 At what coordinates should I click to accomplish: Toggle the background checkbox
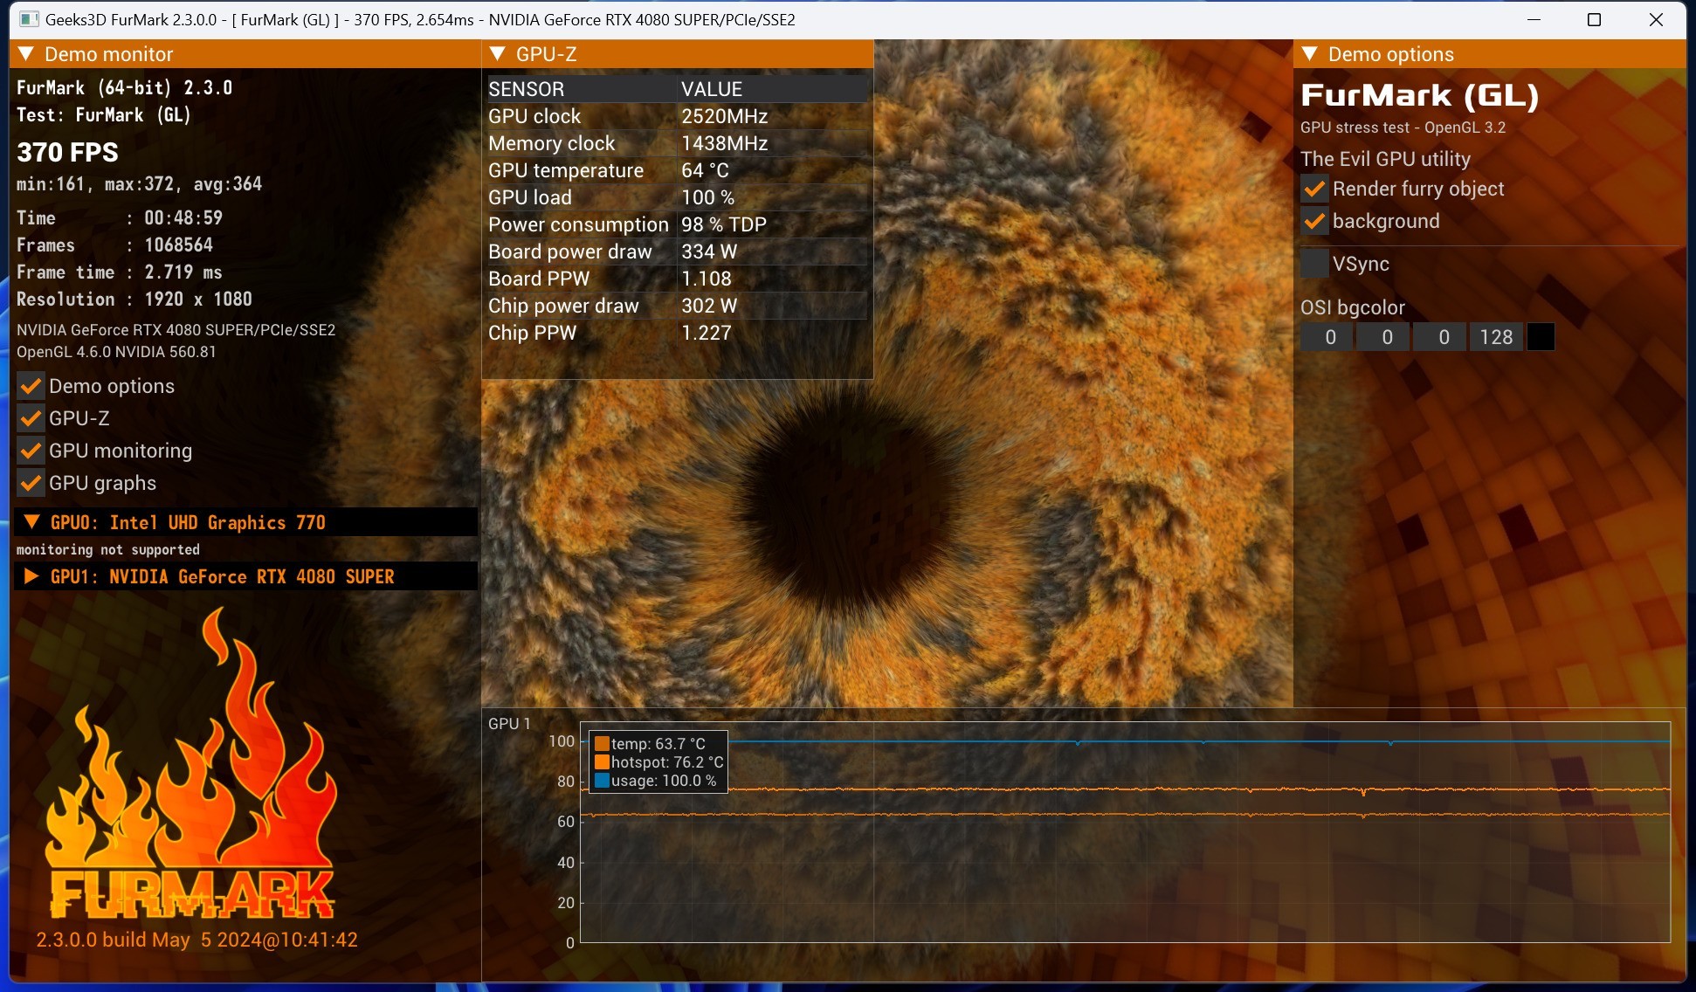point(1314,221)
